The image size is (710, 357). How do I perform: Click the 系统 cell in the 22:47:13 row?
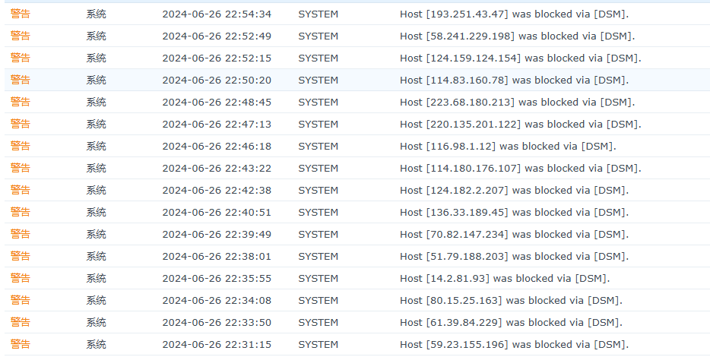[96, 124]
